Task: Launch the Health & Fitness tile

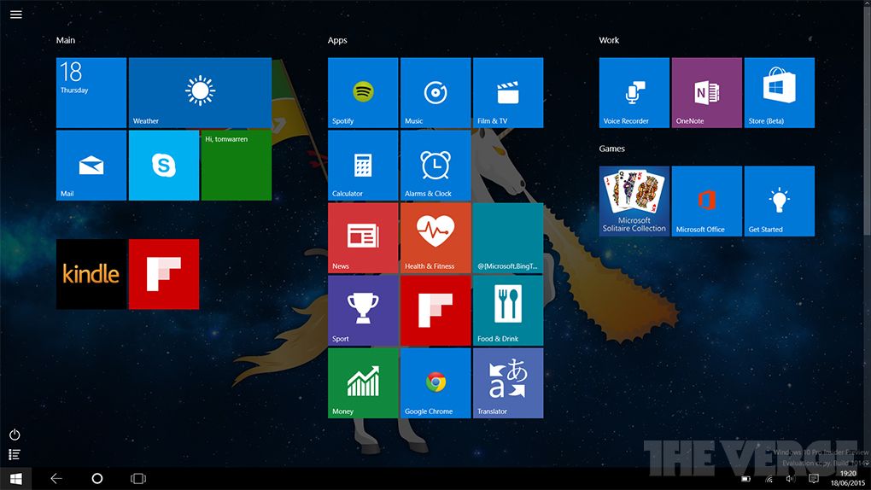Action: (435, 238)
